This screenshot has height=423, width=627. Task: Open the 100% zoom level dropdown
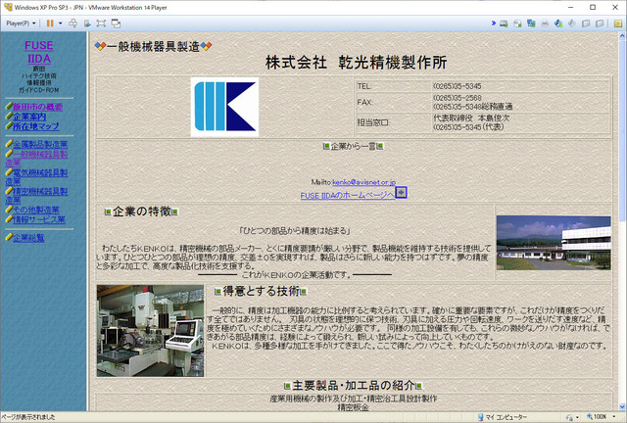tap(614, 417)
